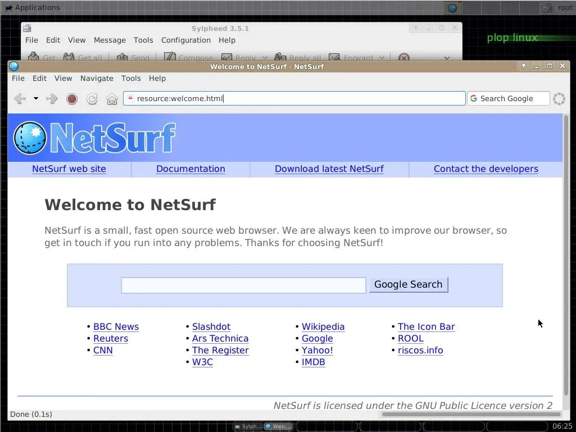Visit the Ars Technica link
576x432 pixels.
coord(220,338)
